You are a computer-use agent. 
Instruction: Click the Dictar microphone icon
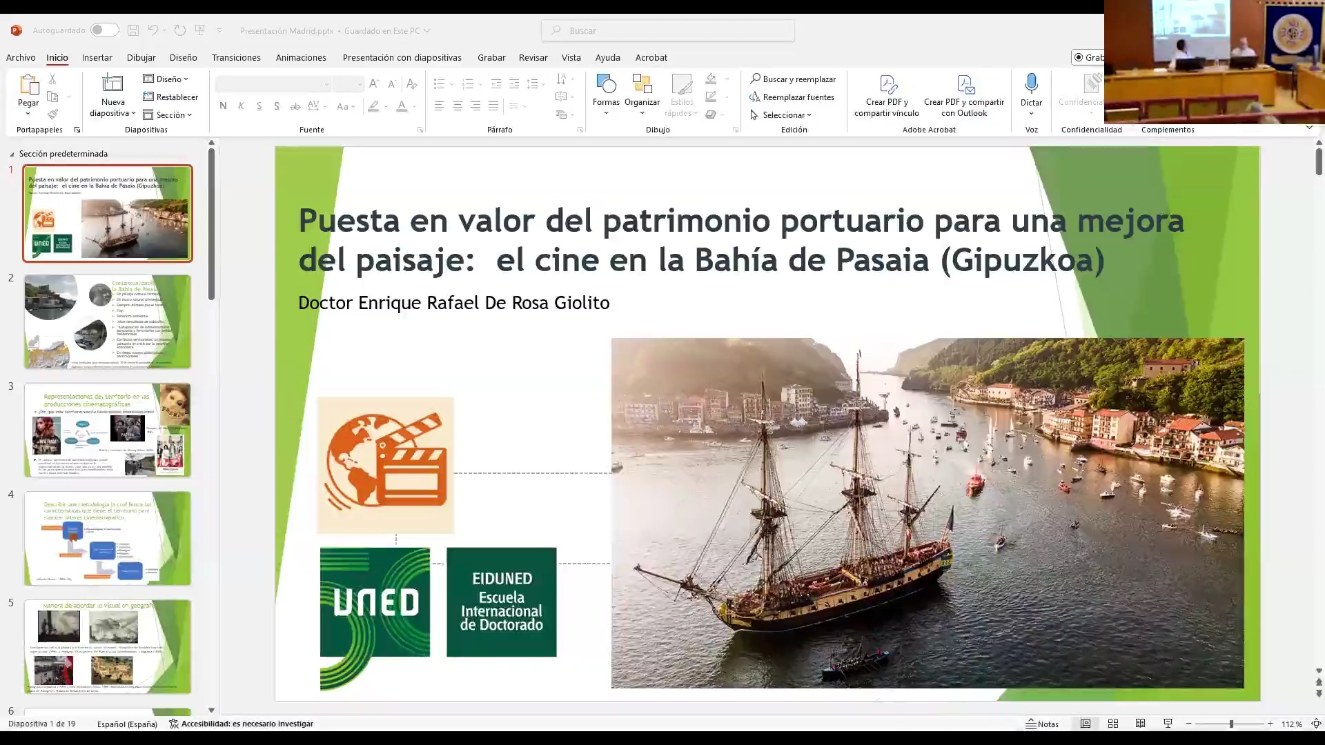click(1031, 84)
